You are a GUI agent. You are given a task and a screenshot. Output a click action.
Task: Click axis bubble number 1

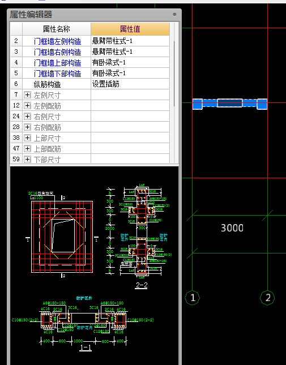tap(193, 298)
